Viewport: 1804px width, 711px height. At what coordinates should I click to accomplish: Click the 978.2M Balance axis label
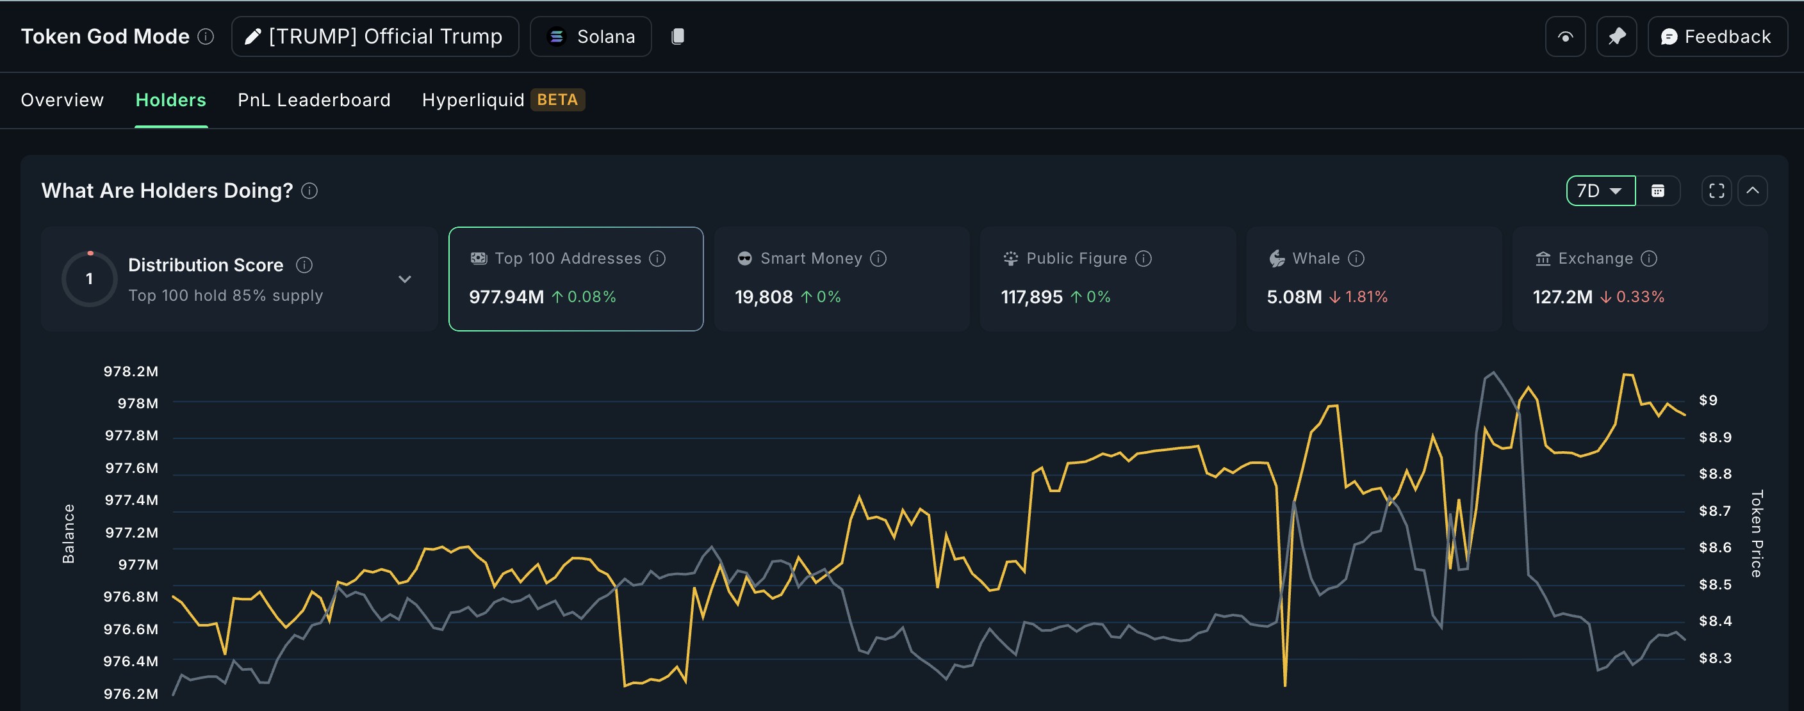(x=131, y=372)
